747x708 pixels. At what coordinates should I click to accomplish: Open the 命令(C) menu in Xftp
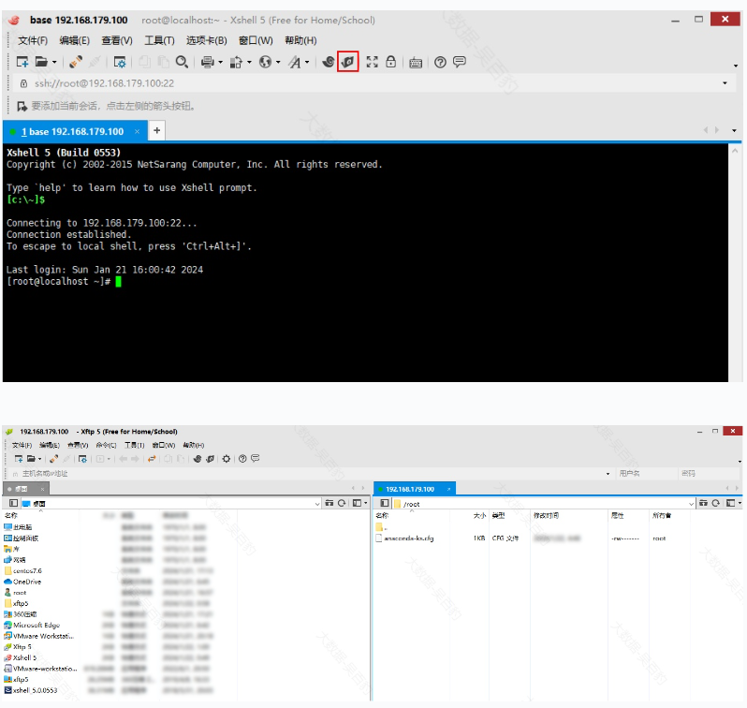click(x=106, y=445)
